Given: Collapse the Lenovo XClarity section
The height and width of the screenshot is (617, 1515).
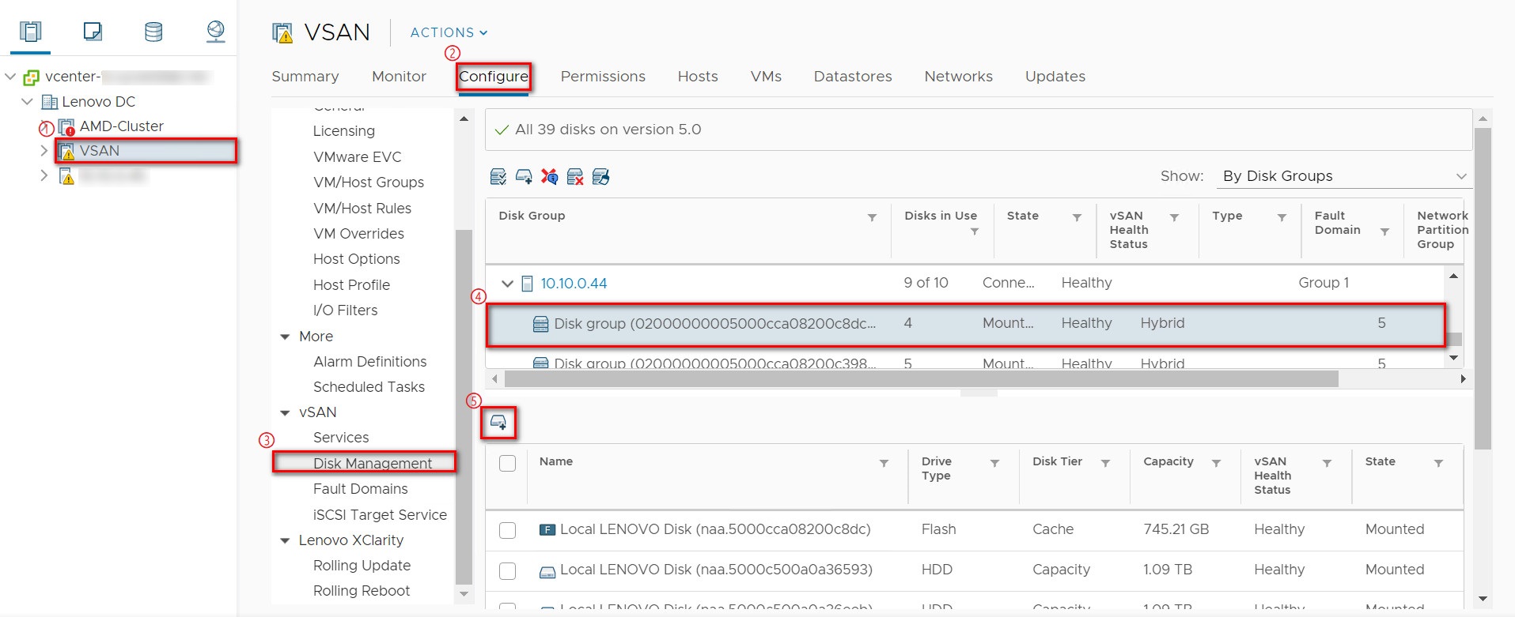Looking at the screenshot, I should point(286,540).
